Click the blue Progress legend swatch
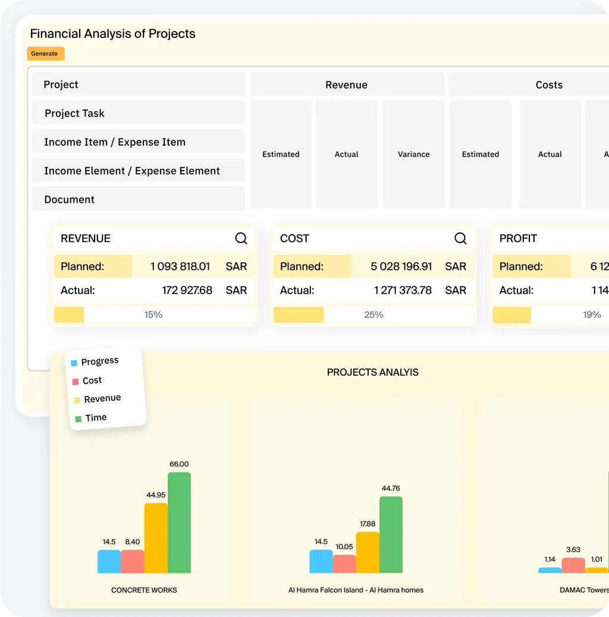The width and height of the screenshot is (609, 617). pyautogui.click(x=74, y=363)
